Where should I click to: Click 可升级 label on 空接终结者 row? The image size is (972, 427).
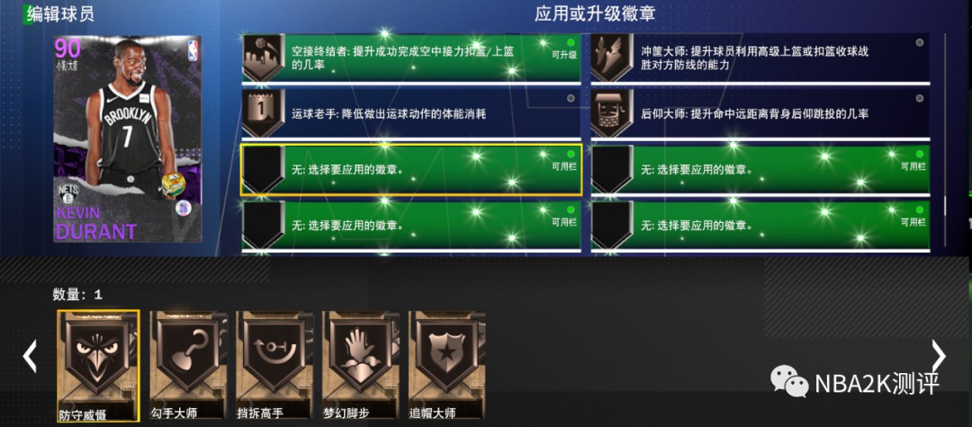(564, 55)
